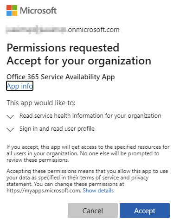Expand the Sign in and read user profile chevron
The image size is (180, 223).
[10, 129]
